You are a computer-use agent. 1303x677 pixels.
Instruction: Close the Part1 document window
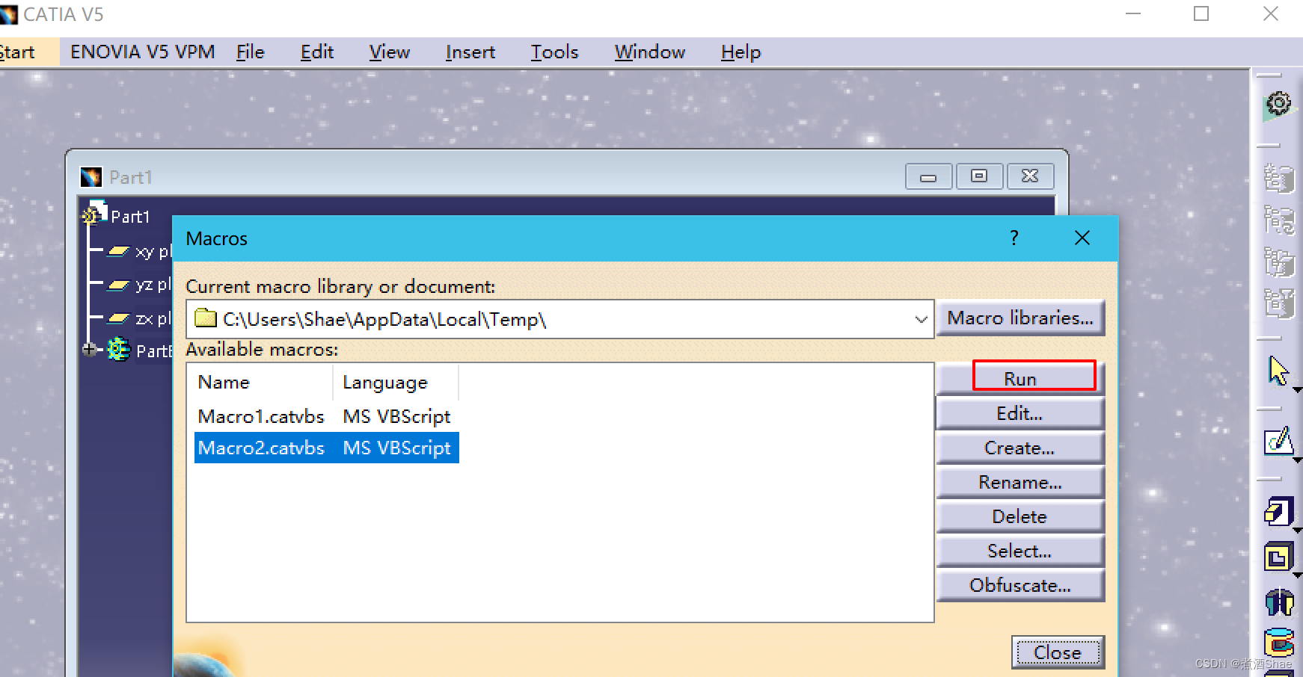pyautogui.click(x=1030, y=176)
